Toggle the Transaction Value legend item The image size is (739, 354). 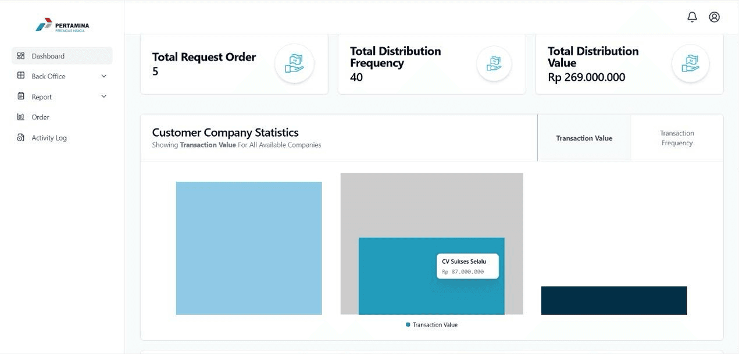(431, 325)
